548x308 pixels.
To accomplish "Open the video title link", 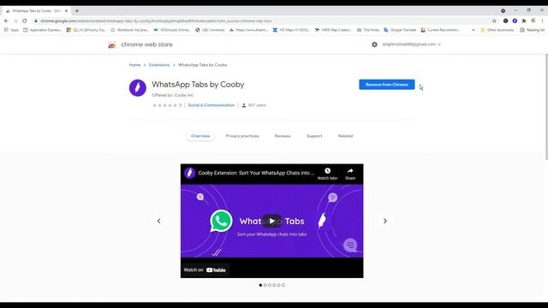I will pyautogui.click(x=256, y=173).
